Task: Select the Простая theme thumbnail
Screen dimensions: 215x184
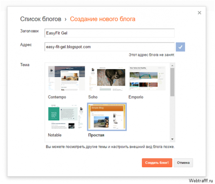Action: pyautogui.click(x=107, y=117)
